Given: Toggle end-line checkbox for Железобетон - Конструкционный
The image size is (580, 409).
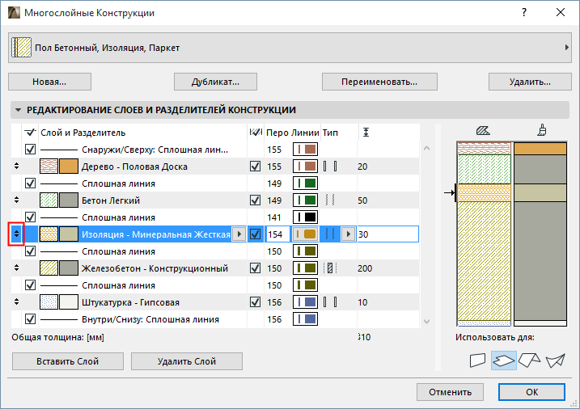Looking at the screenshot, I should tap(256, 268).
